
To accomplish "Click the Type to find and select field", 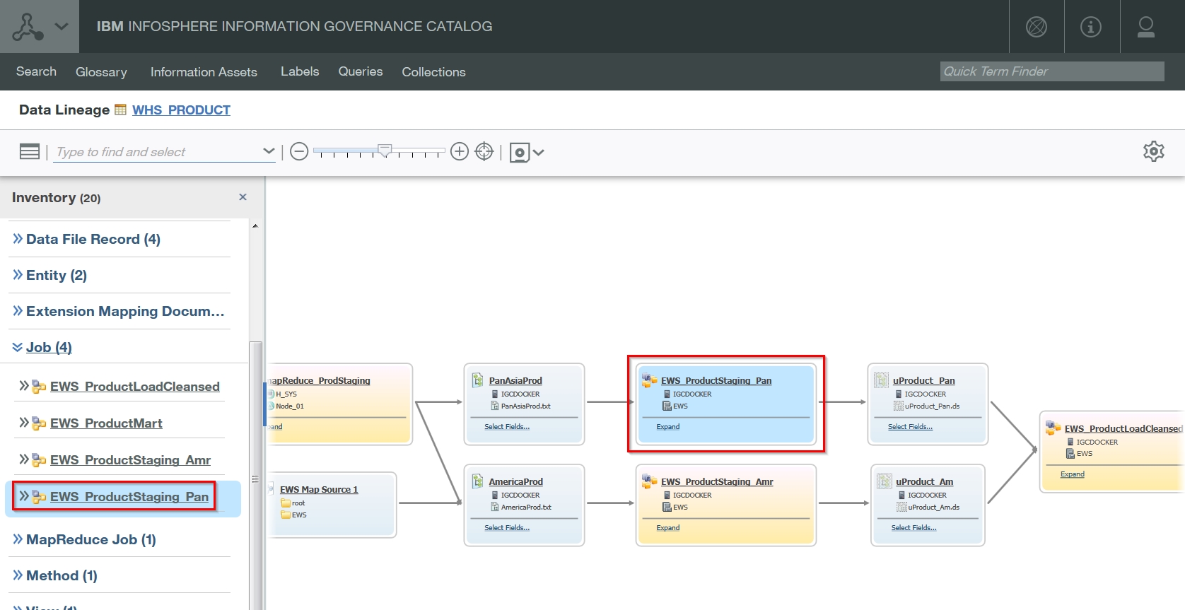I will point(157,152).
